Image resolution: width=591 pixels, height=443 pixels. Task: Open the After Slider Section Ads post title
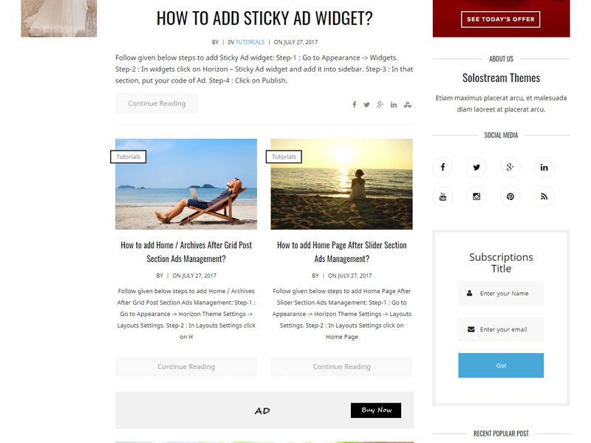tap(342, 252)
